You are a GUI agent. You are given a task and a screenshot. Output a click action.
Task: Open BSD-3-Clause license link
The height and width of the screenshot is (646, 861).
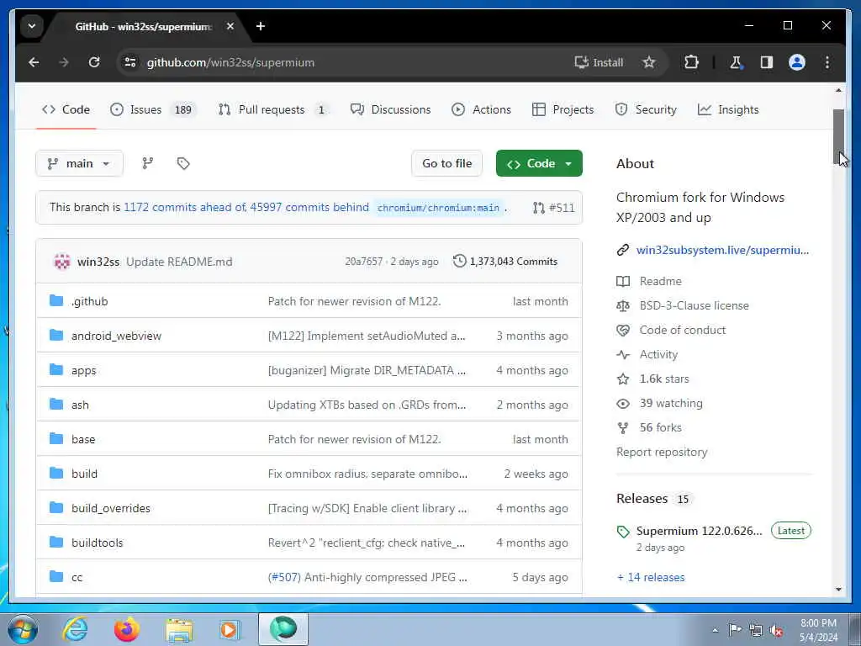point(694,305)
